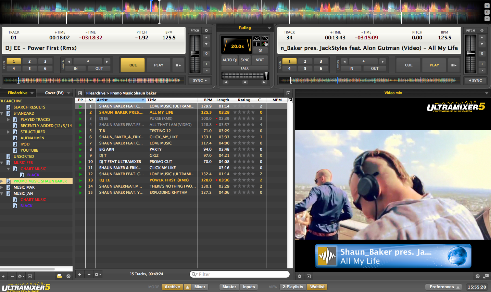Click the video panel gear icon

point(300,276)
